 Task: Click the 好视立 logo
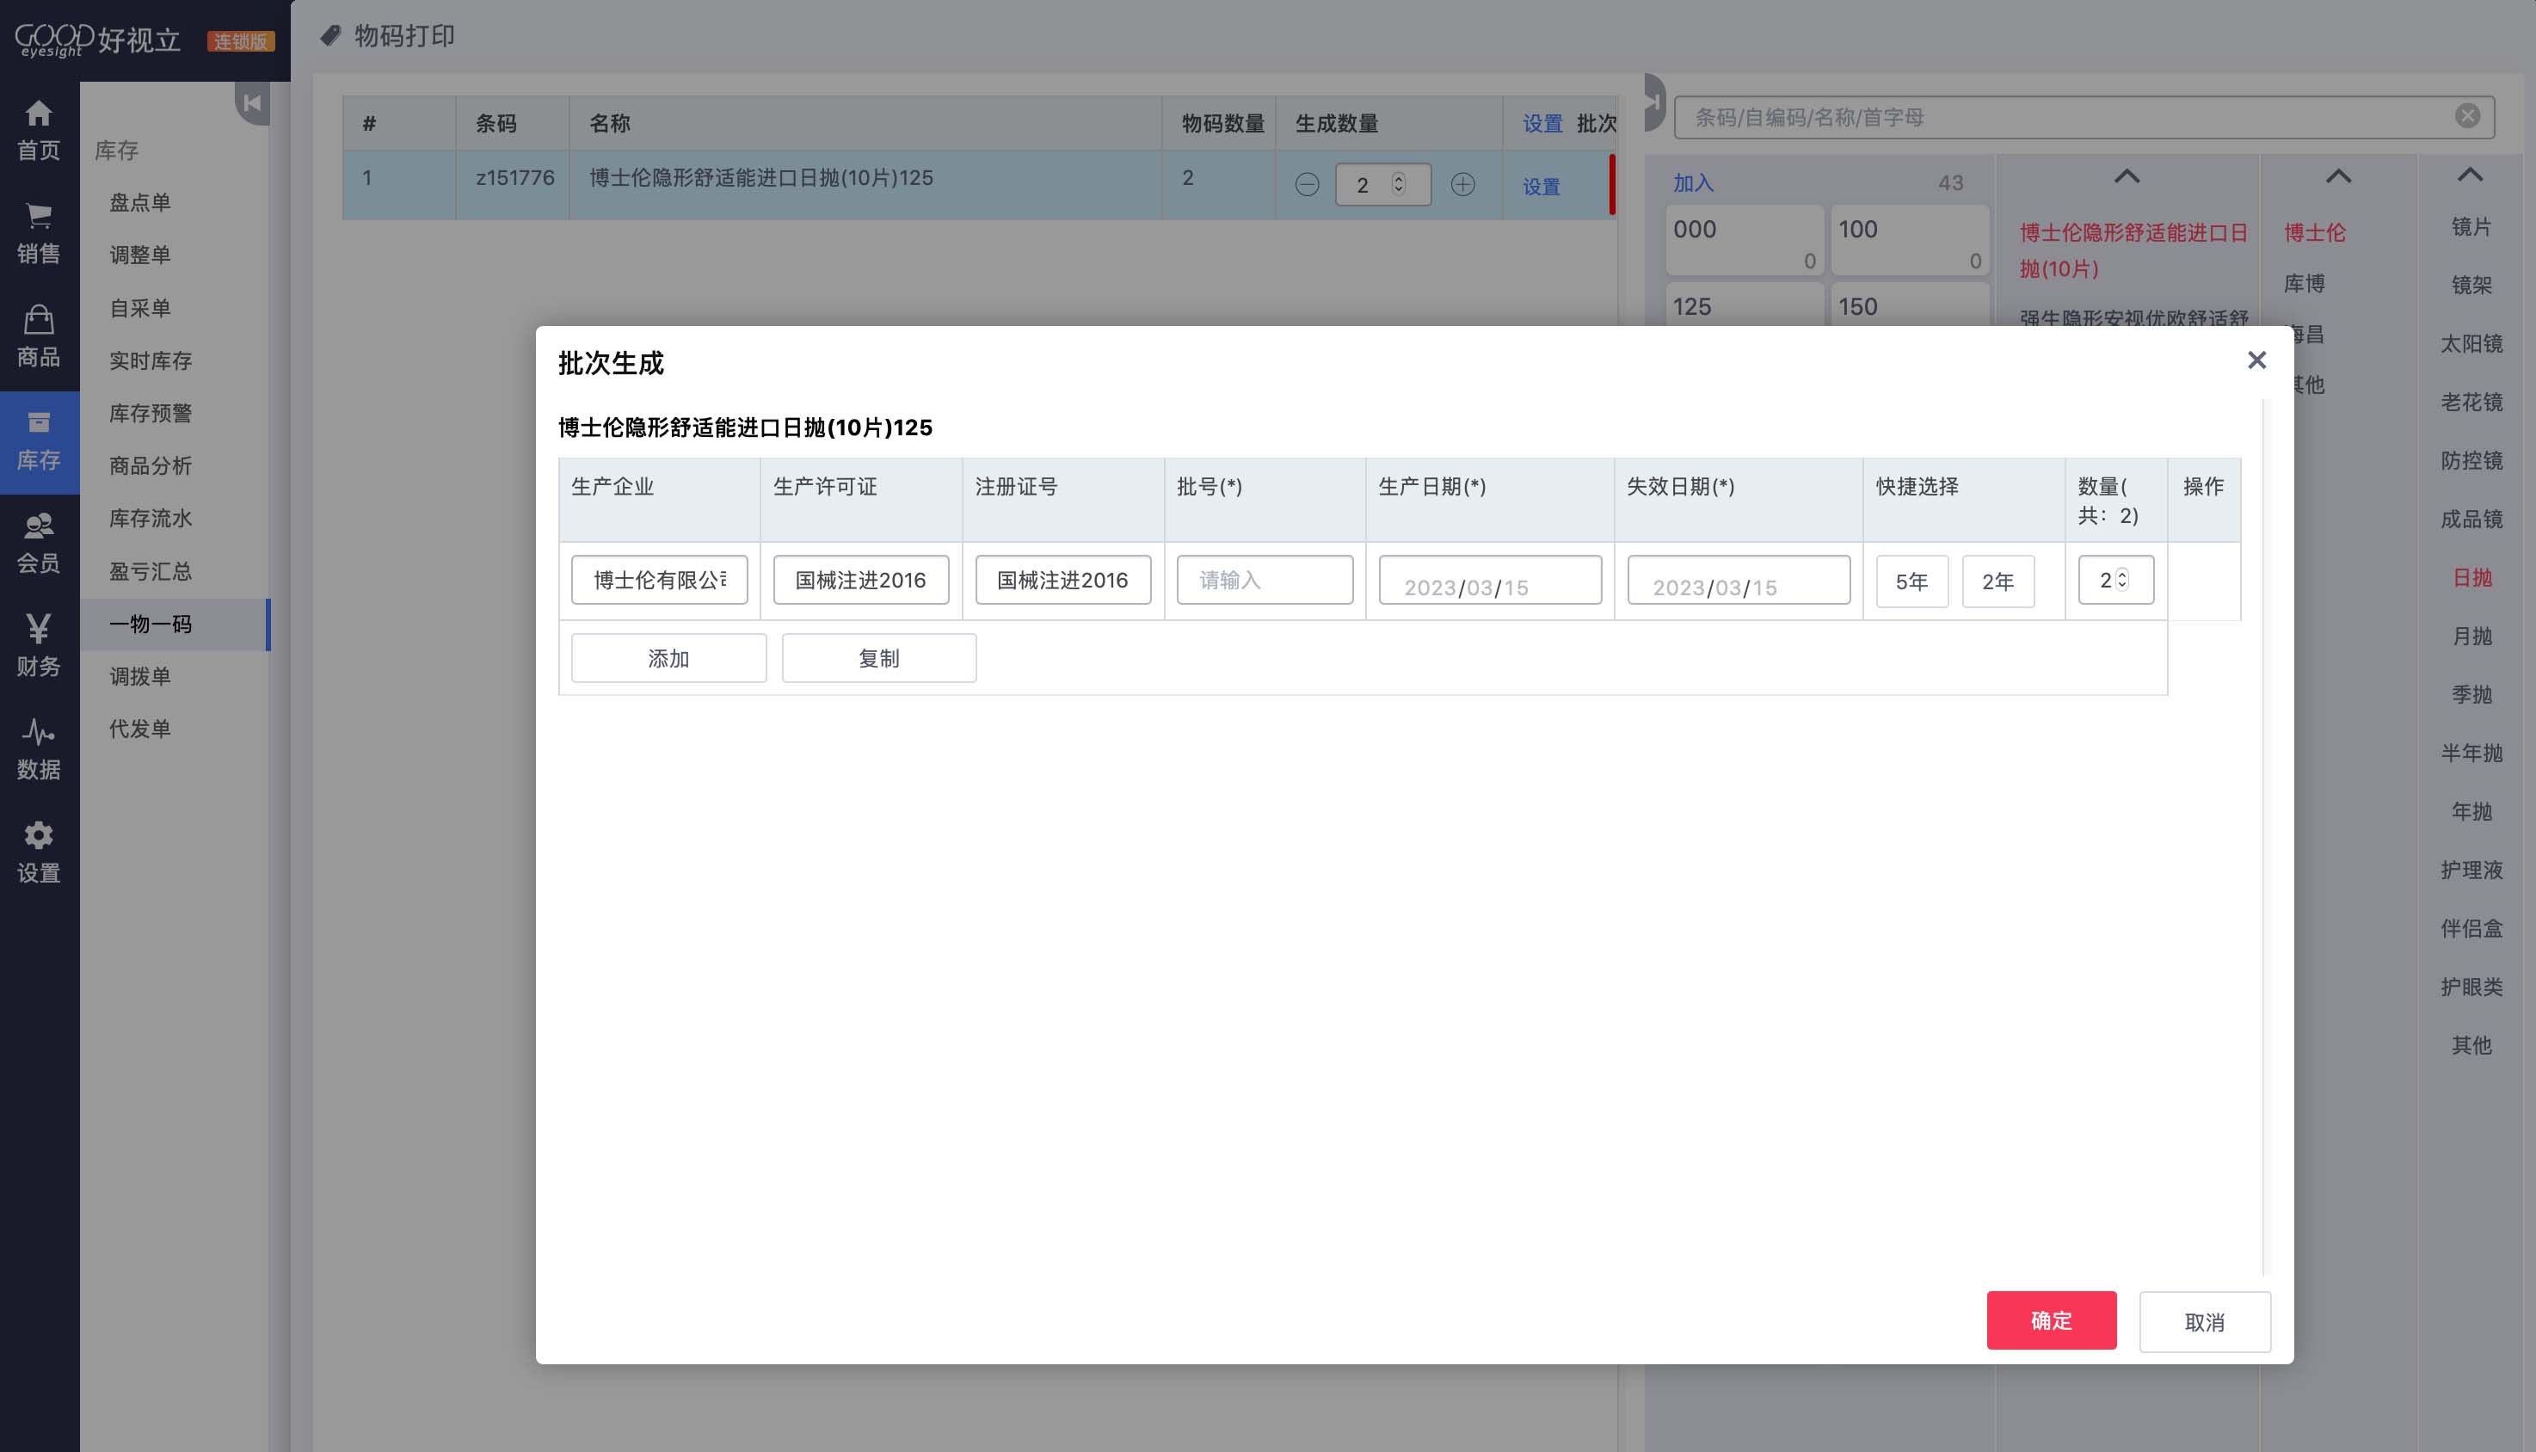coord(98,40)
